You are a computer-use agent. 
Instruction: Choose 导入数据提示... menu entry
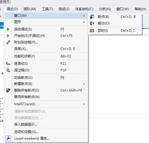tap(46, 125)
